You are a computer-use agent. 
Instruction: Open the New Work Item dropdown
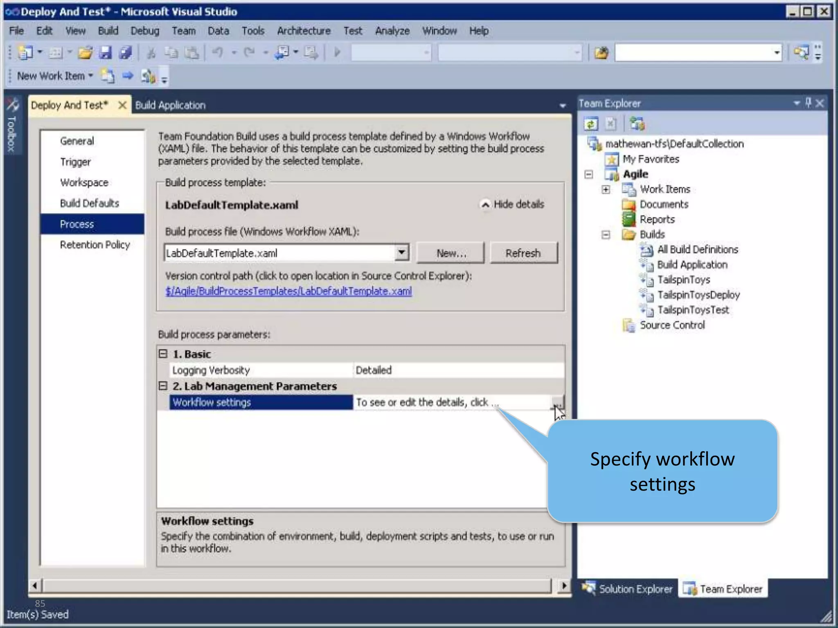pos(90,76)
